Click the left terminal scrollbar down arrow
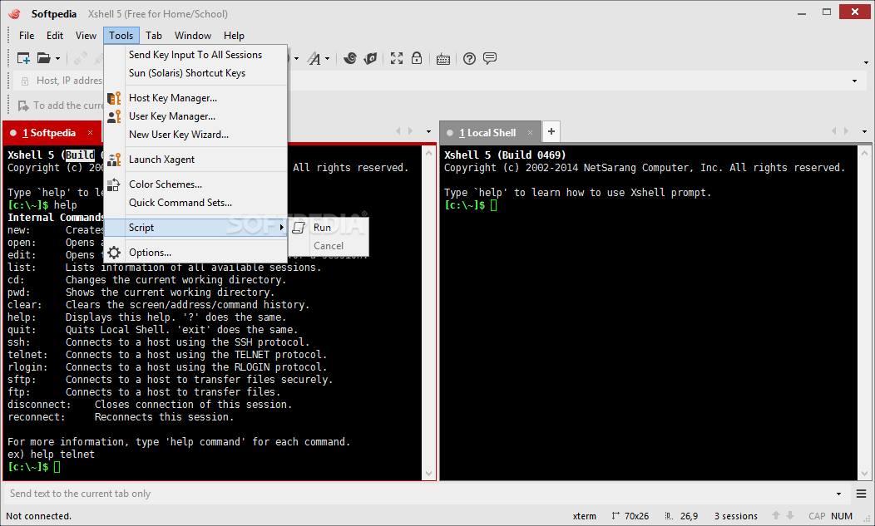Image resolution: width=875 pixels, height=526 pixels. click(428, 474)
